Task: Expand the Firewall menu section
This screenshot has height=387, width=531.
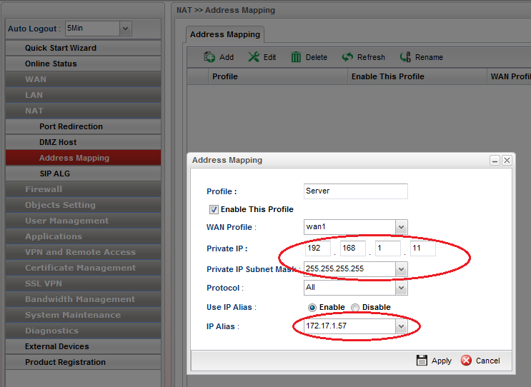Action: pos(84,189)
